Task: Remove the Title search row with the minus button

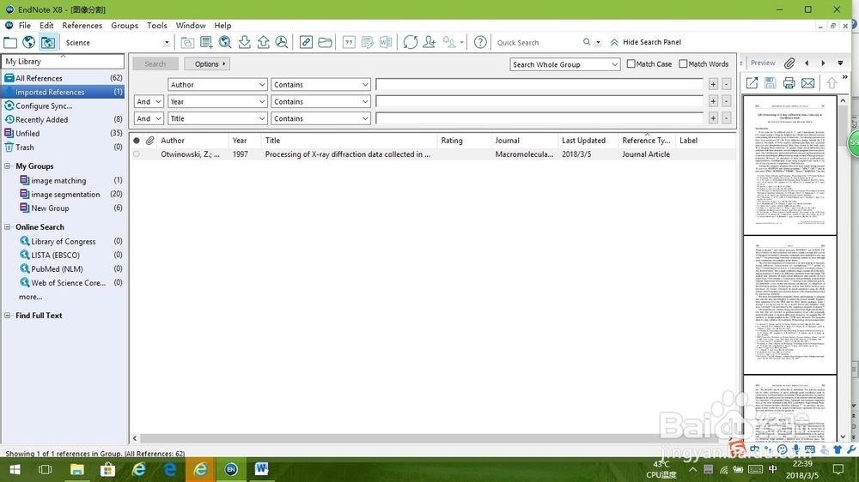Action: (x=726, y=118)
